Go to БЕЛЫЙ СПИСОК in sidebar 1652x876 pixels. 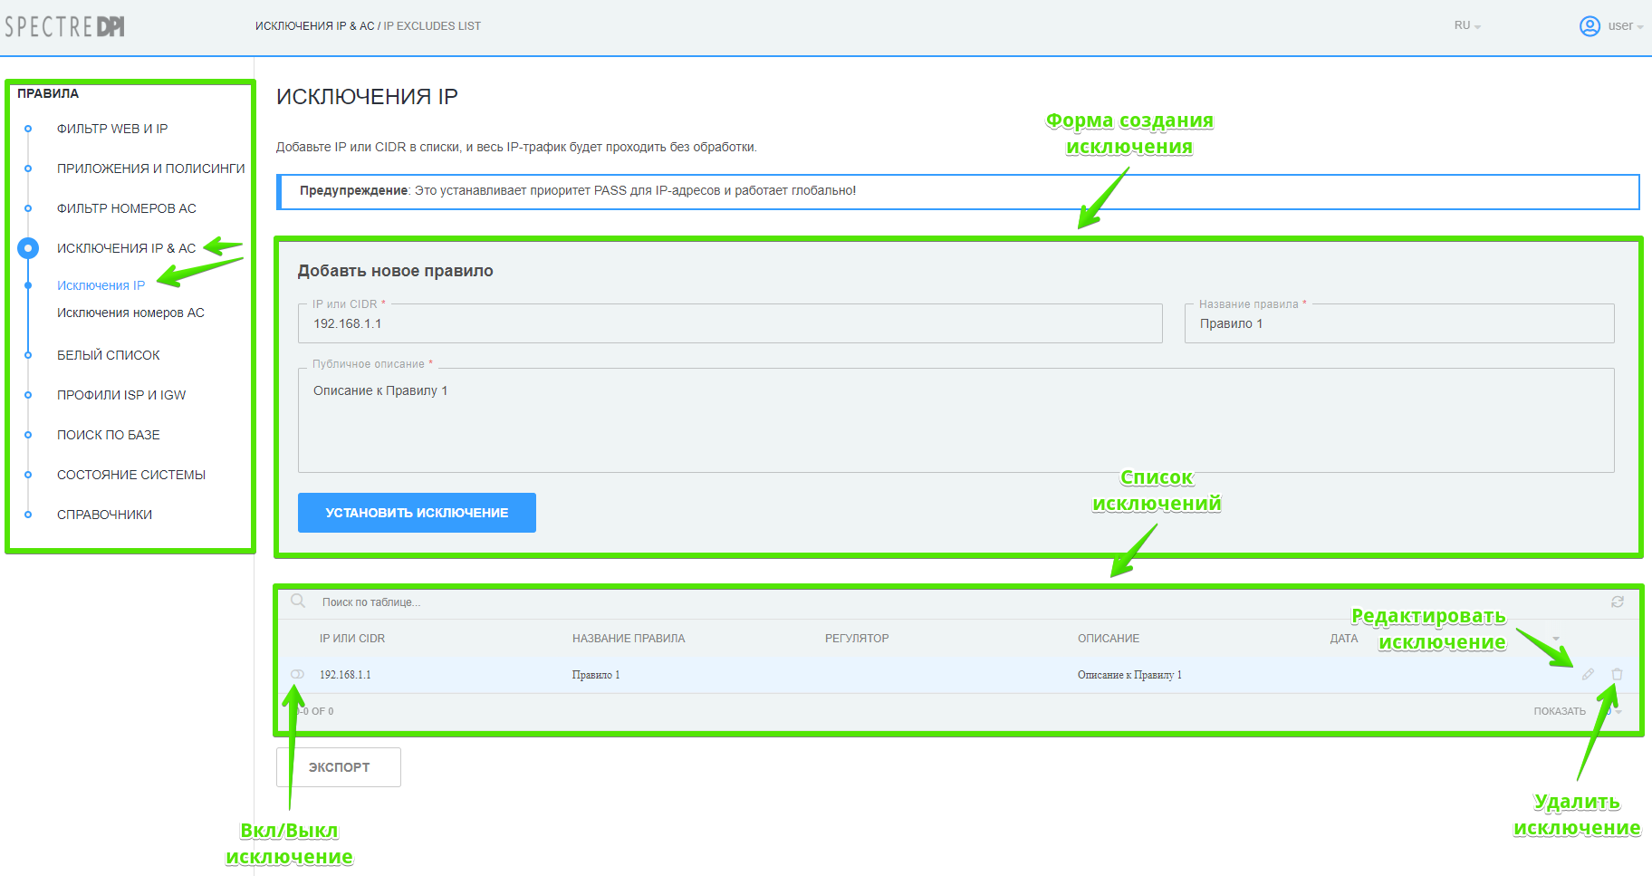(x=109, y=355)
